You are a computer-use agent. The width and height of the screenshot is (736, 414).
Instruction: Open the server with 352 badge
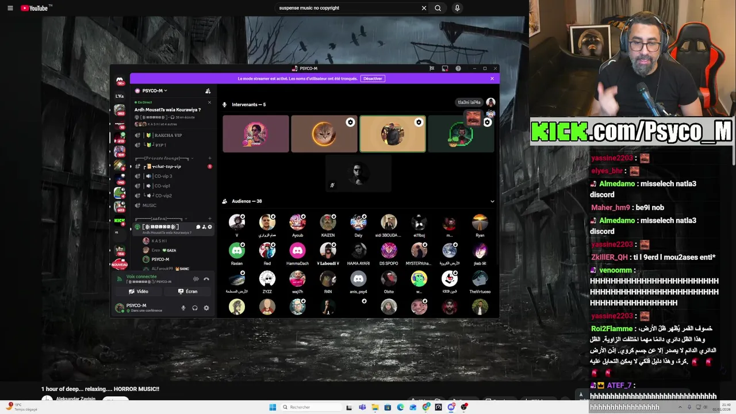(120, 110)
